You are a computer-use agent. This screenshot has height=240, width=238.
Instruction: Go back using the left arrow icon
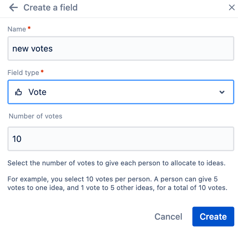click(x=14, y=7)
